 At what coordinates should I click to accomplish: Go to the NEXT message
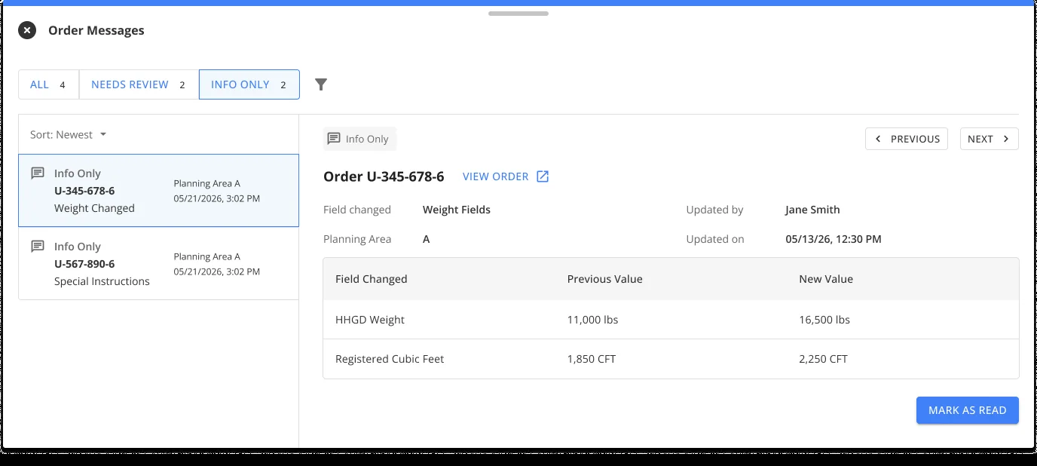(990, 139)
